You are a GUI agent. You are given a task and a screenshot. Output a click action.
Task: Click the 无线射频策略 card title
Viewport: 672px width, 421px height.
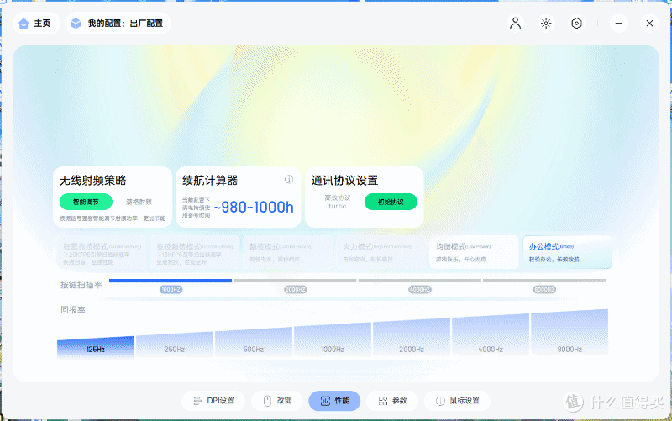[93, 181]
